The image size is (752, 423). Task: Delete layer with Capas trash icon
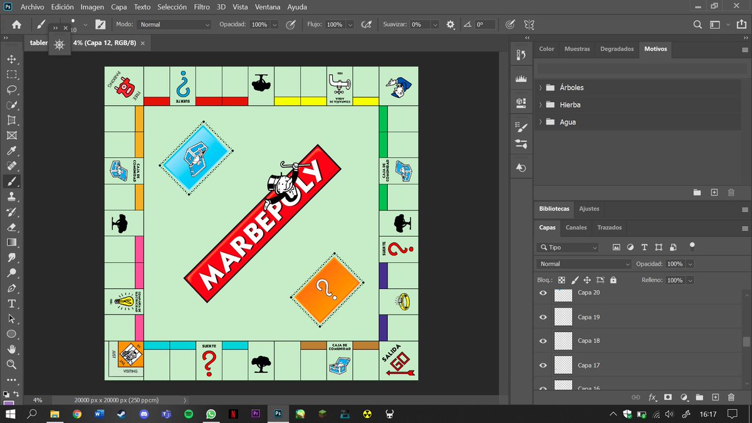pyautogui.click(x=731, y=397)
